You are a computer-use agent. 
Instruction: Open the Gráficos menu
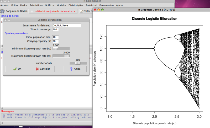[50, 5]
